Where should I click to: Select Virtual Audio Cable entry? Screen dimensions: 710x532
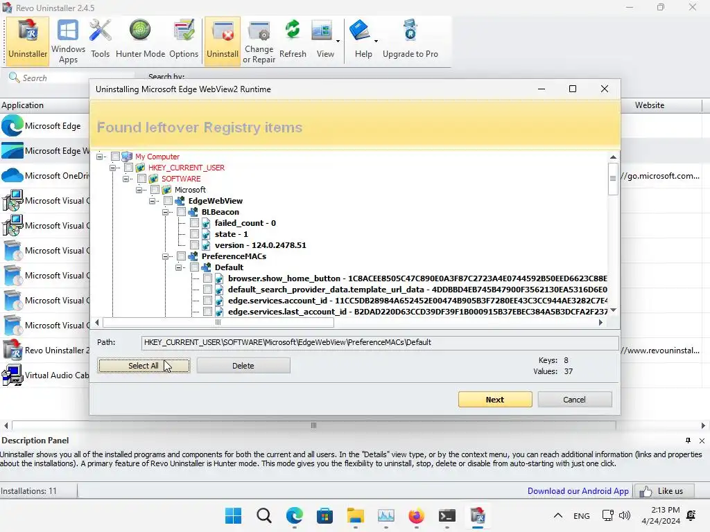pos(45,375)
